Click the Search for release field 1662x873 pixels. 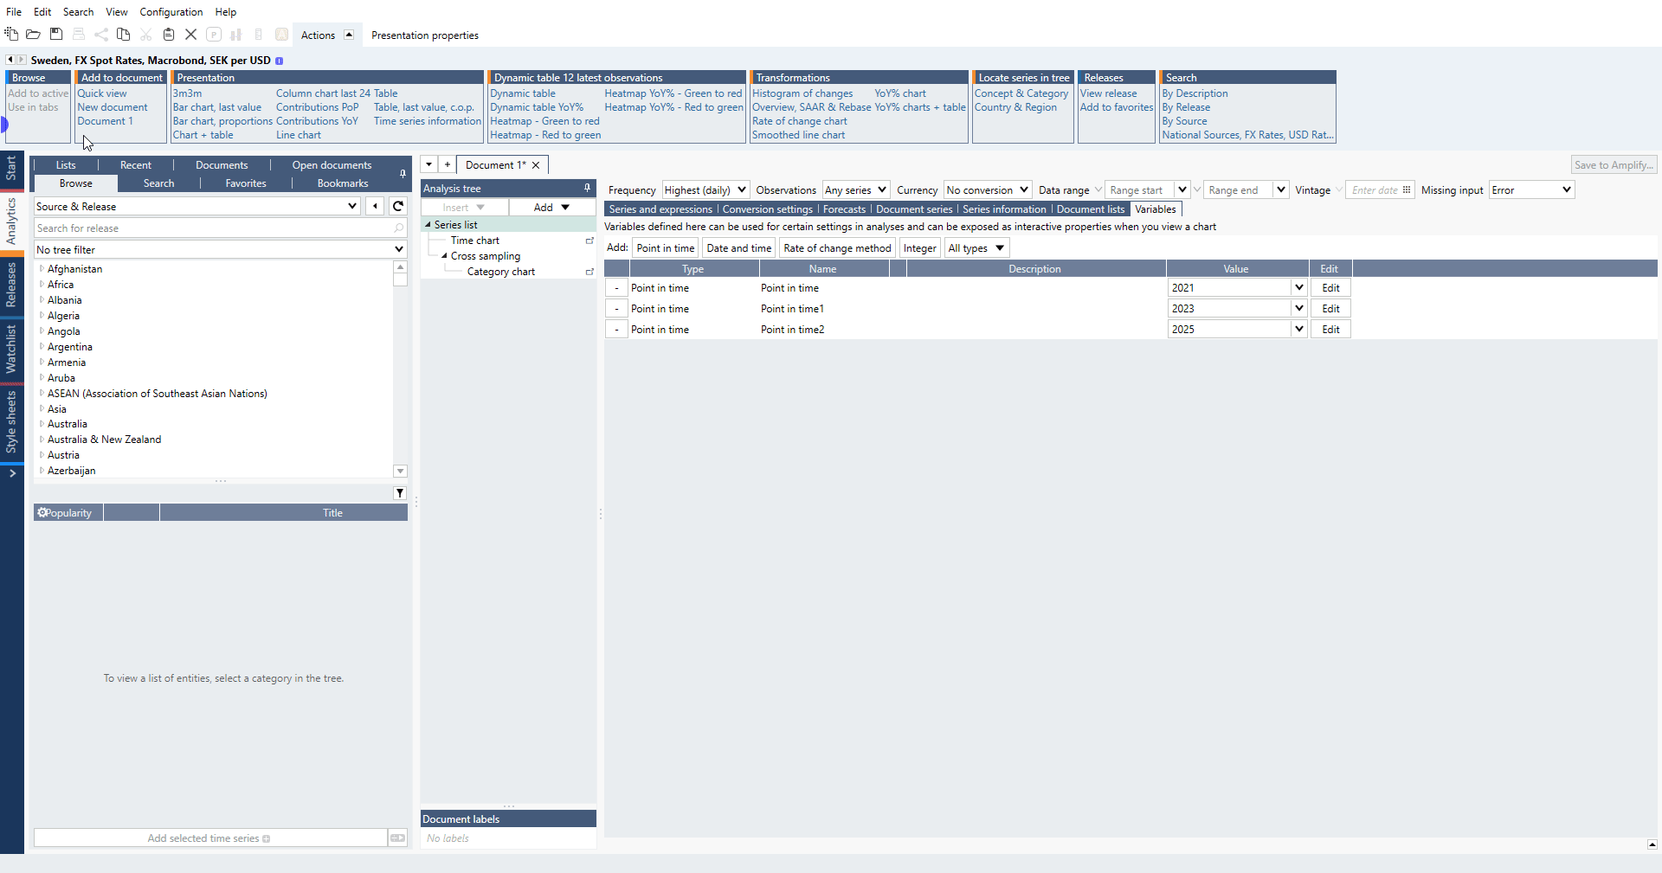pos(214,228)
